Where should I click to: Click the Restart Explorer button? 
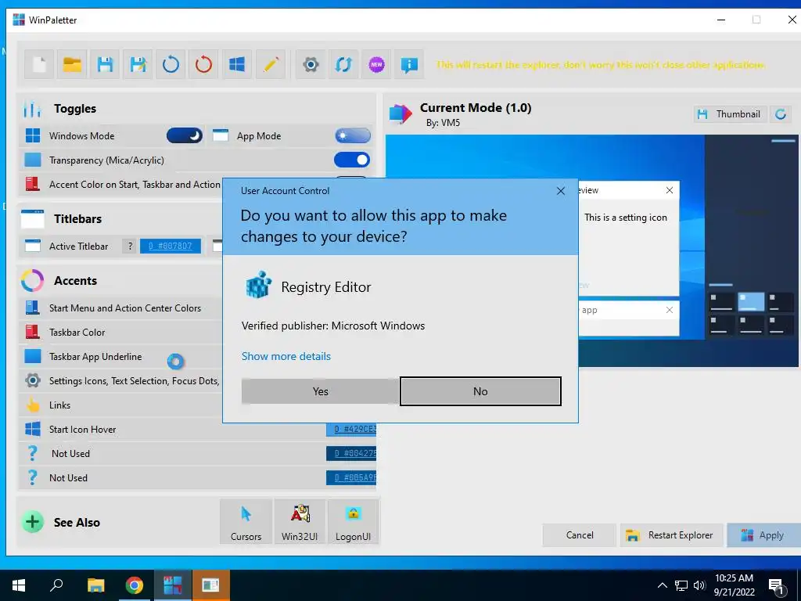(x=672, y=535)
